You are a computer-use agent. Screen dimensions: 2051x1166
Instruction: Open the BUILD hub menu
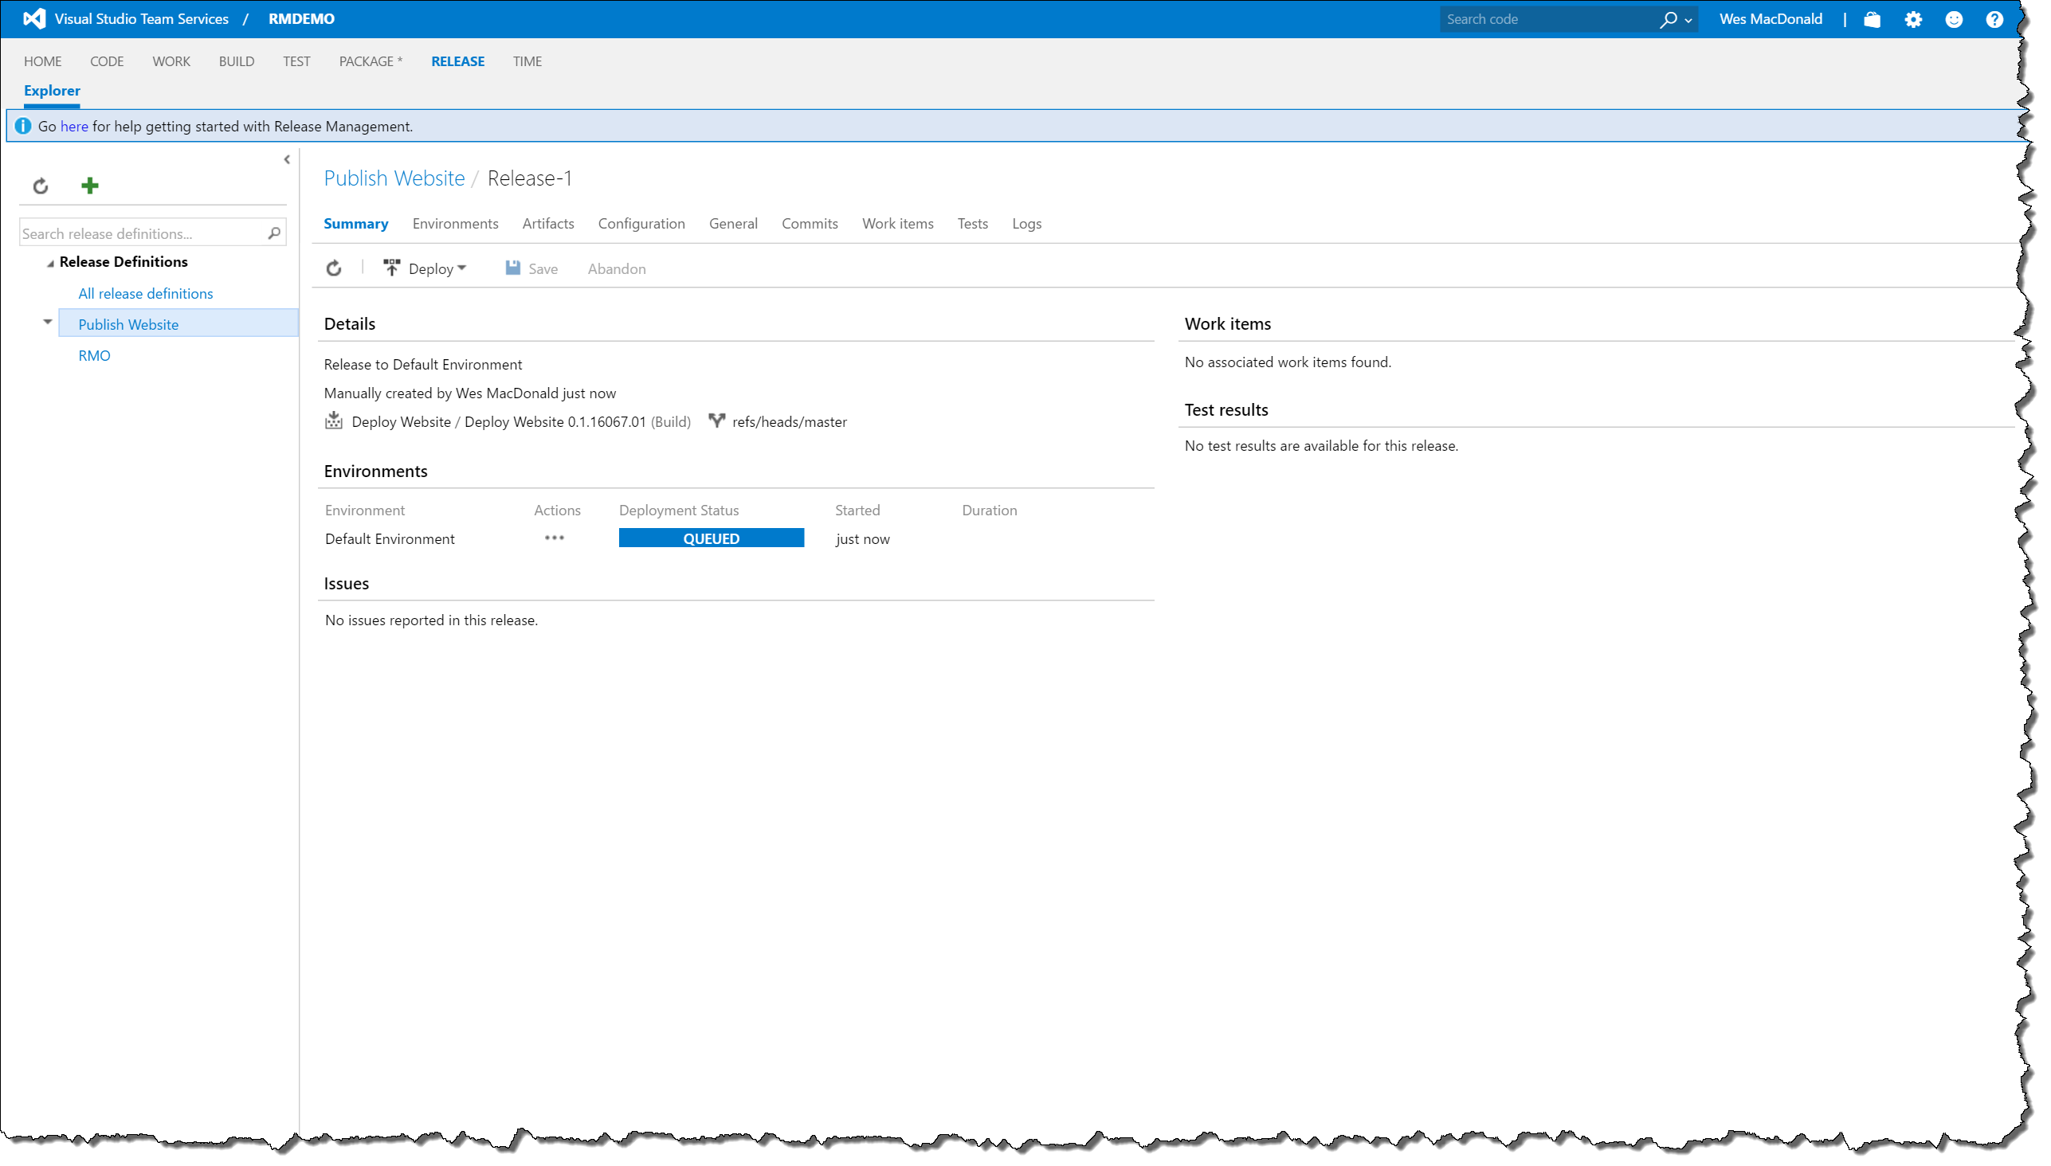(237, 61)
